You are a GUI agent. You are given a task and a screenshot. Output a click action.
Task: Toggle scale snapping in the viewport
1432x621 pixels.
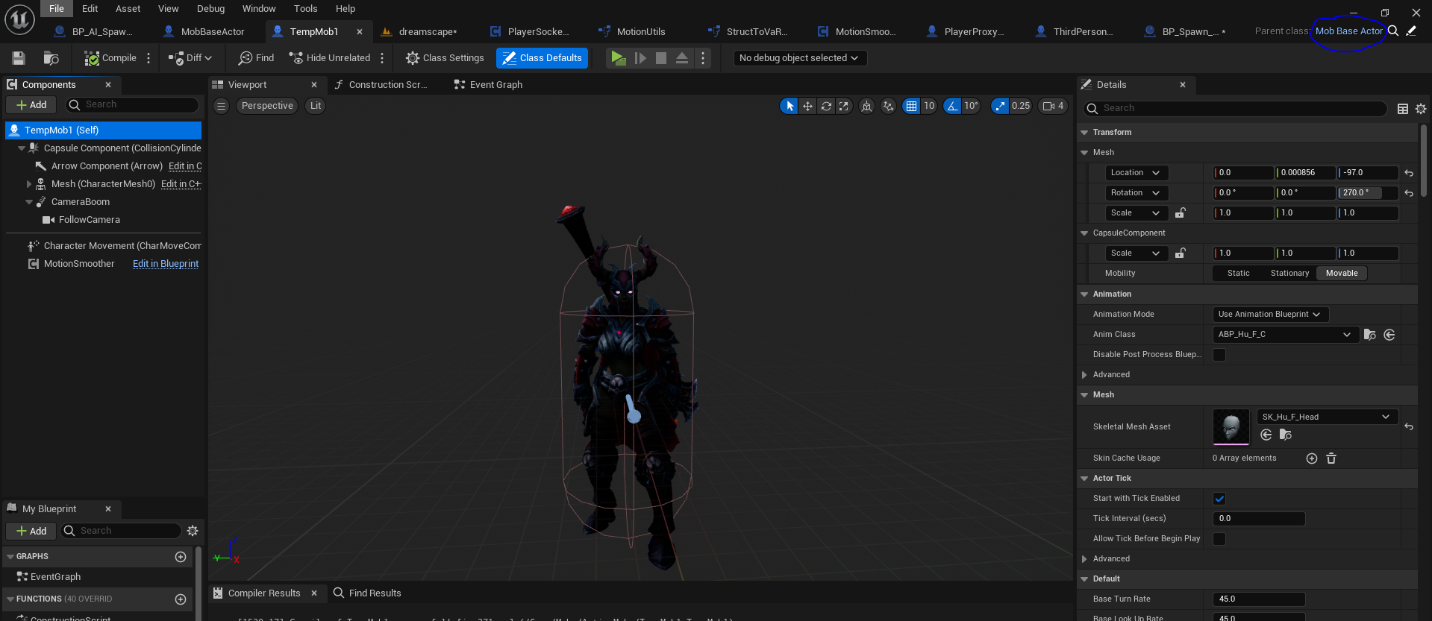pyautogui.click(x=1000, y=106)
